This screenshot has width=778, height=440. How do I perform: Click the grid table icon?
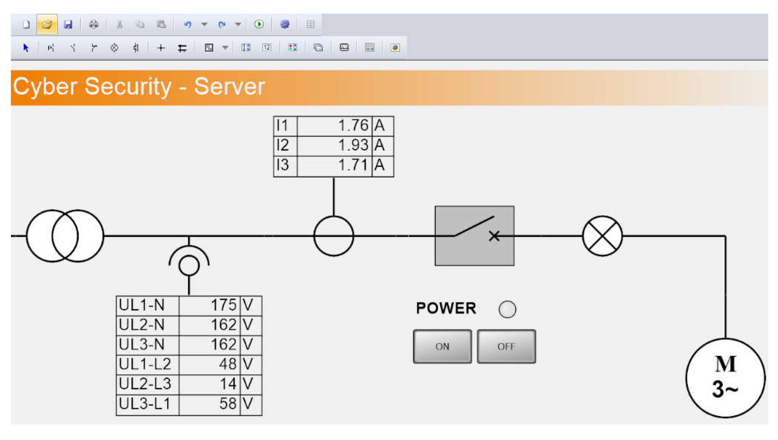tap(311, 24)
